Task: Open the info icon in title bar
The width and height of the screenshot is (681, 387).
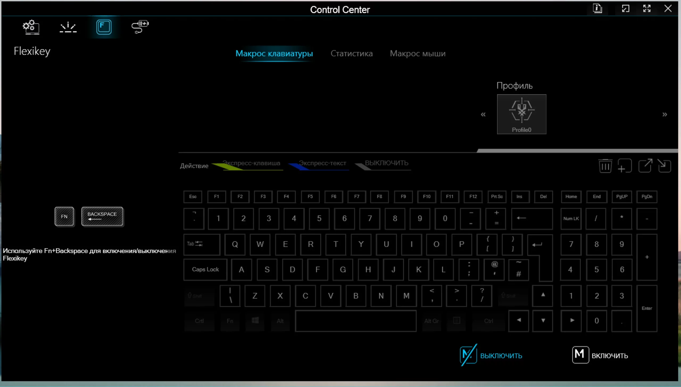Action: coord(597,8)
